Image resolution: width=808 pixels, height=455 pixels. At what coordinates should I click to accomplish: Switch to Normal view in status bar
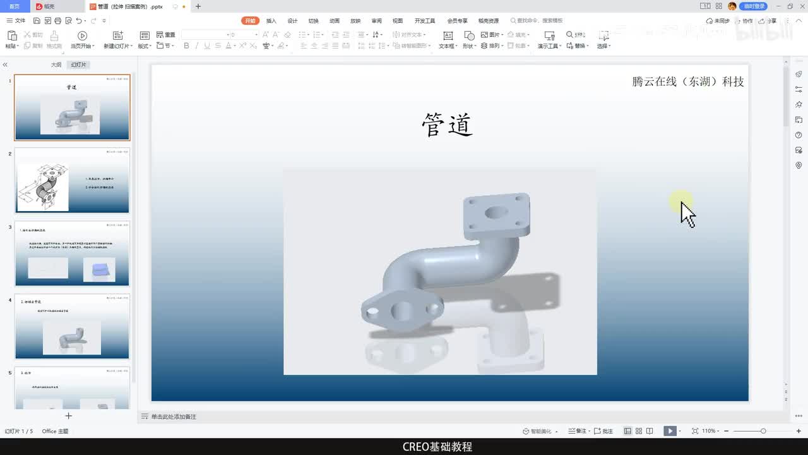click(x=627, y=431)
